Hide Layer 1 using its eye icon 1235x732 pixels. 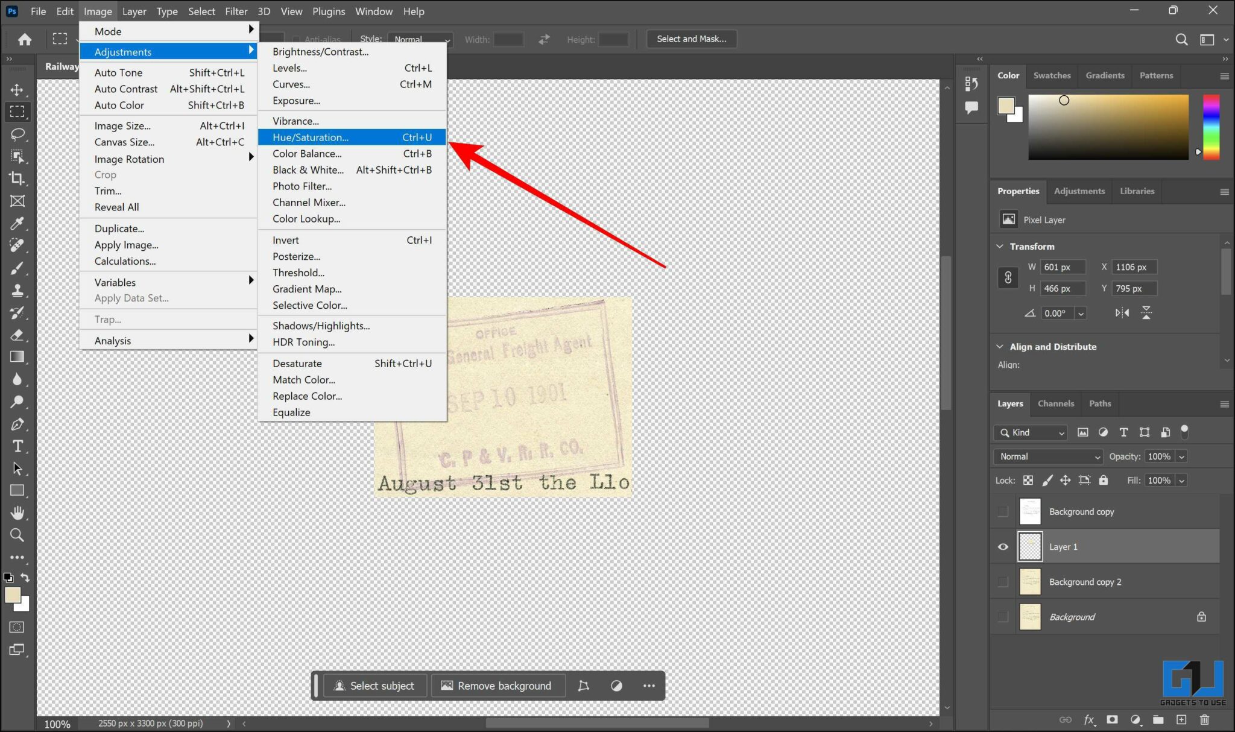click(1003, 546)
